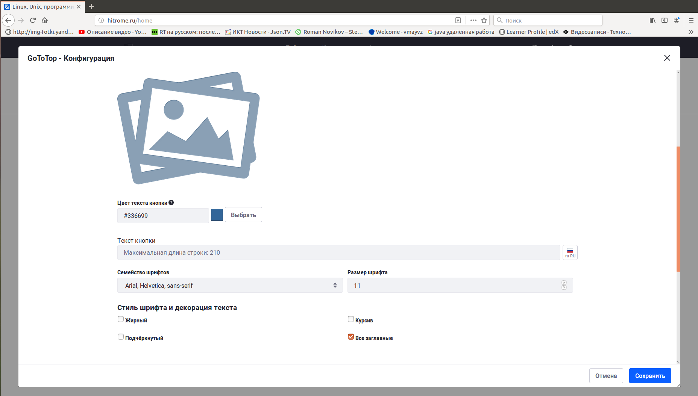Bookmark this page with the star icon
The image size is (698, 396).
point(484,20)
